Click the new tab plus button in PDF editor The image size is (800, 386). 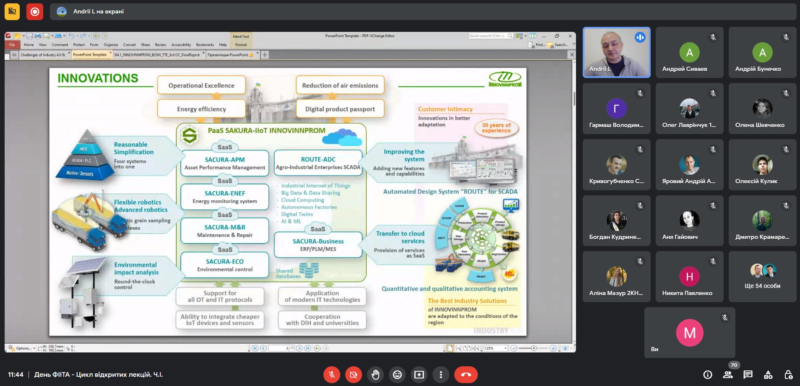(265, 55)
